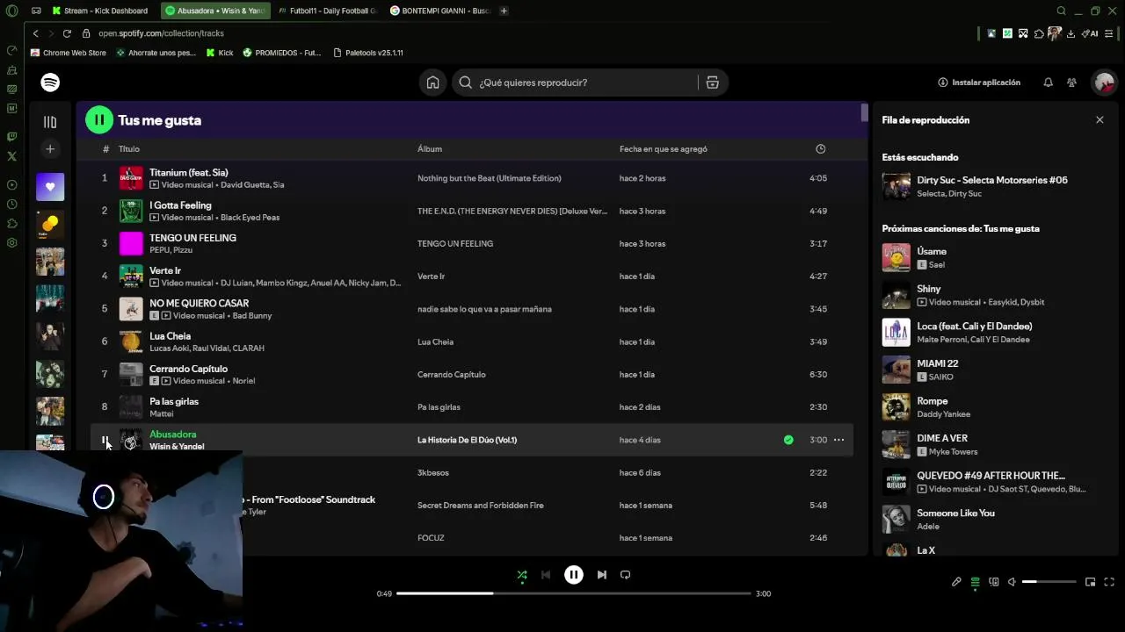Screen dimensions: 1125x632
Task: Sort the list by the Título column
Action: [x=129, y=149]
